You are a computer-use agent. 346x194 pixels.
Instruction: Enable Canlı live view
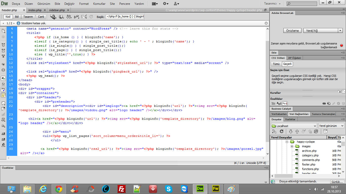point(41,17)
